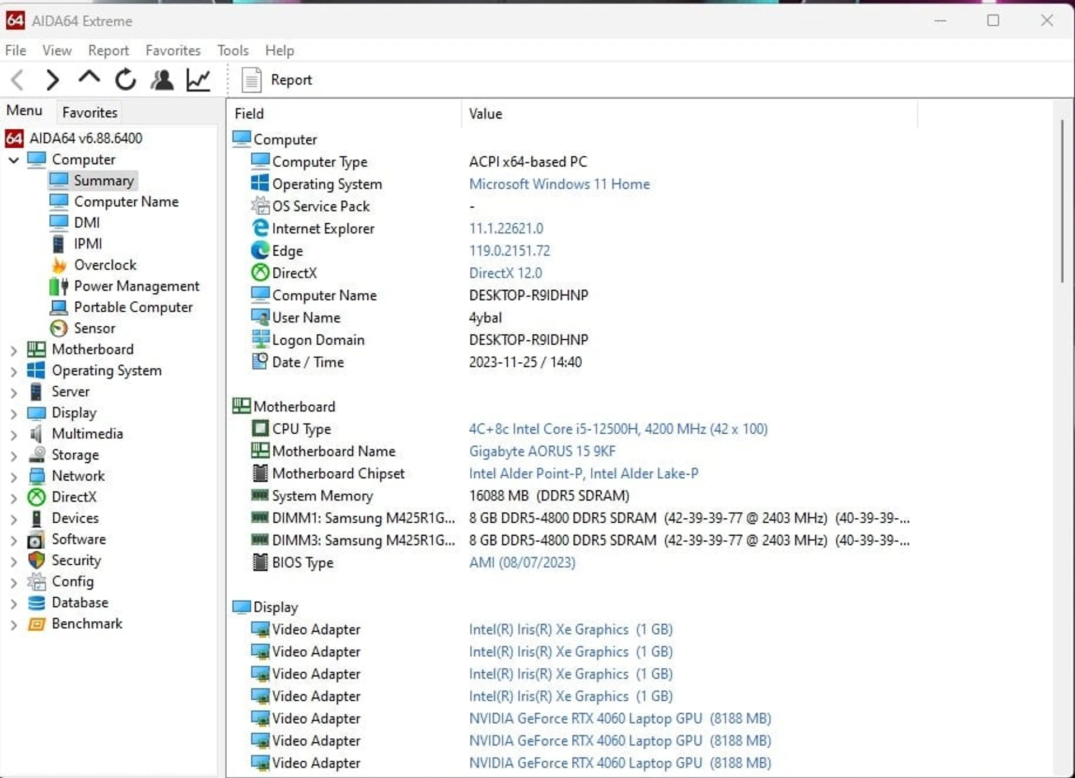Click the Storage drive icon
Screen dimensions: 1075x778
[36, 454]
